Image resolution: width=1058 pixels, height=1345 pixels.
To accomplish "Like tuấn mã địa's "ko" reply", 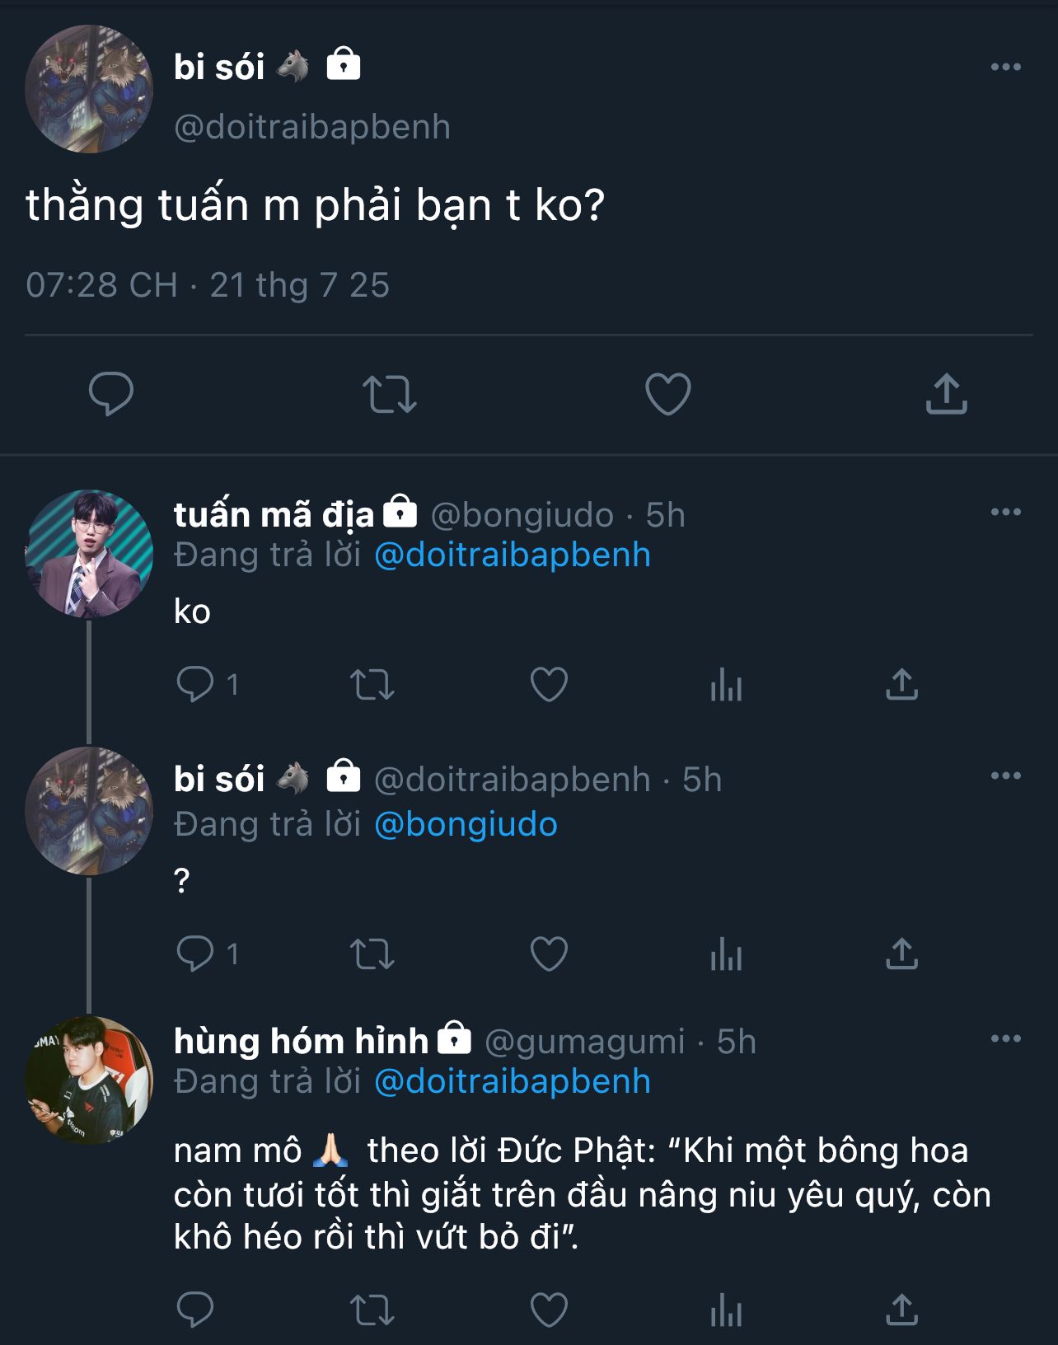I will point(549,684).
